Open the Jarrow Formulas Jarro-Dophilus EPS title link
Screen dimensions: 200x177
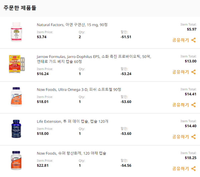pos(94,59)
